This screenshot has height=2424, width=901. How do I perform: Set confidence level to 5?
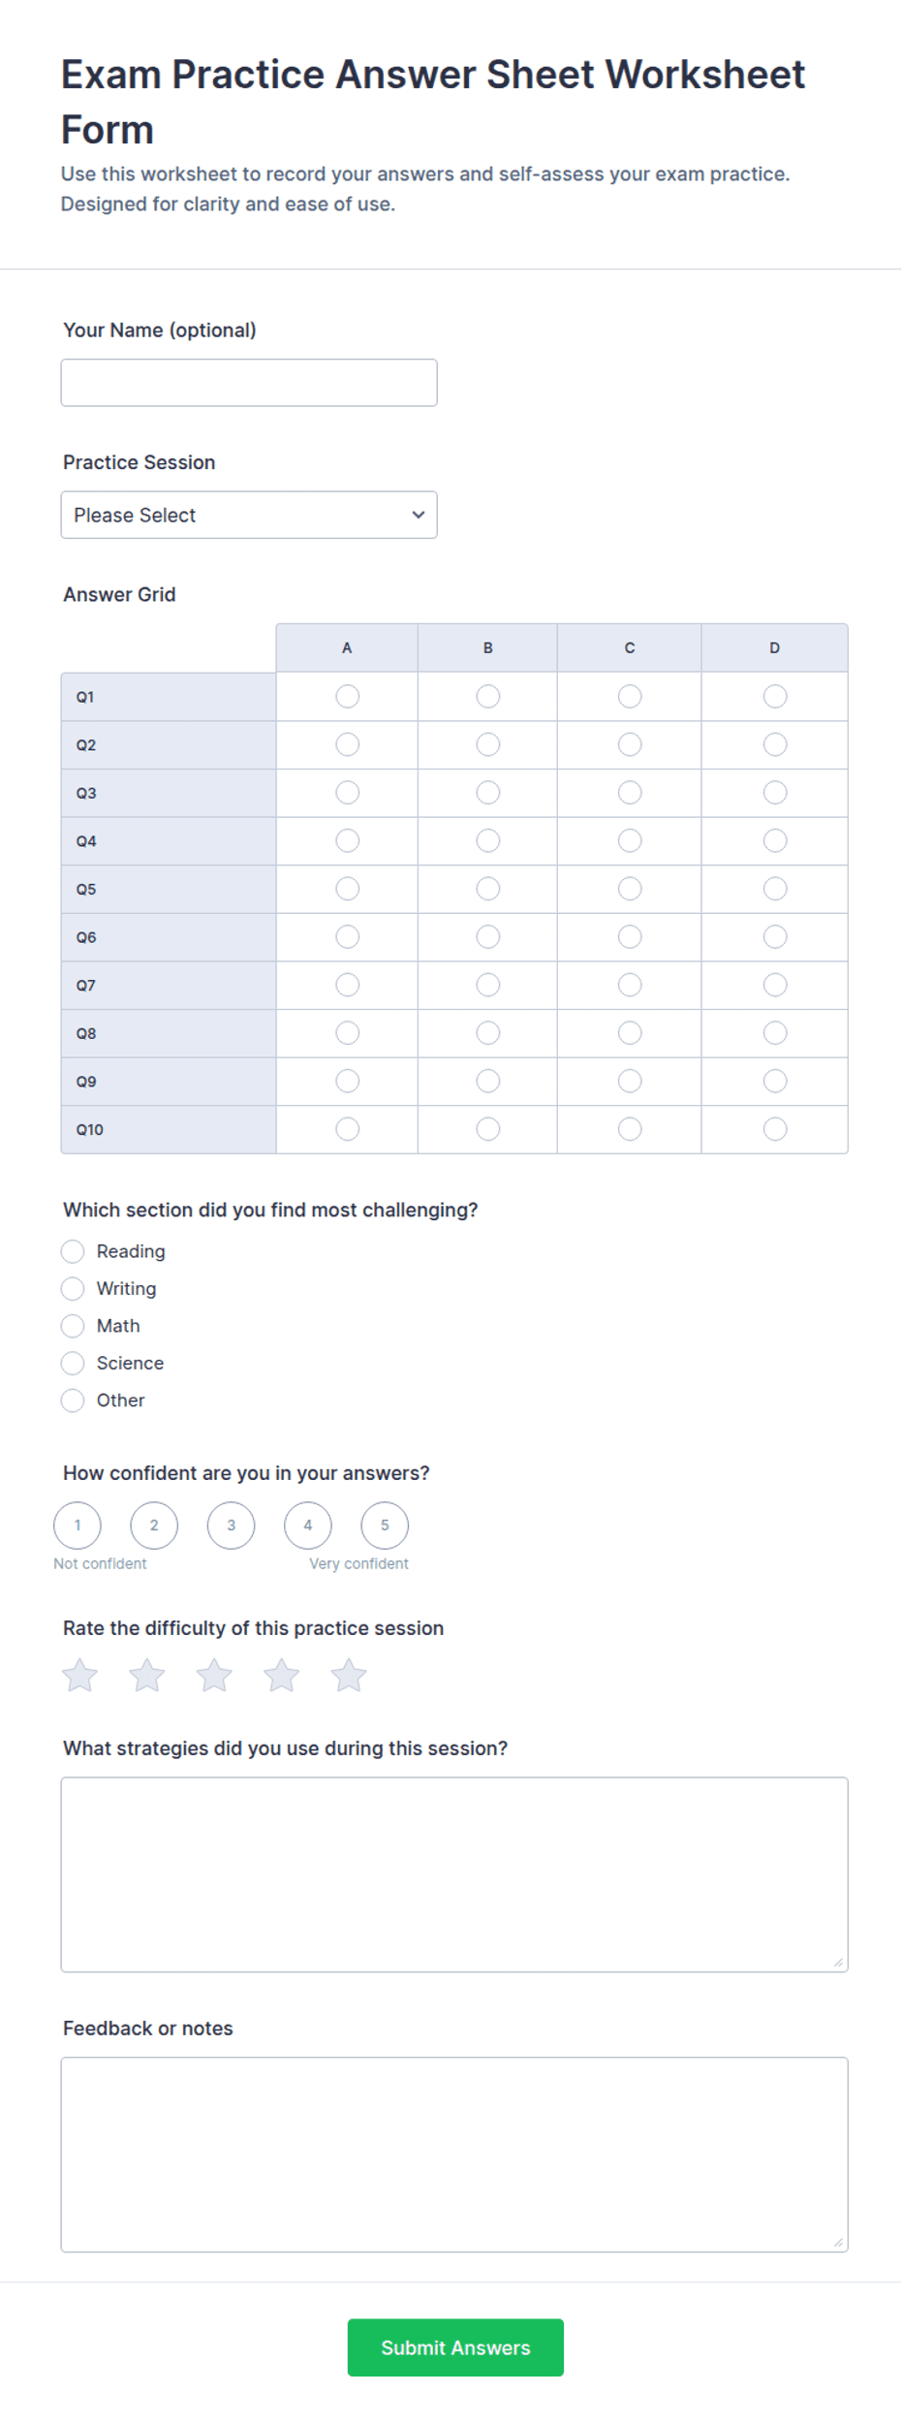[385, 1526]
